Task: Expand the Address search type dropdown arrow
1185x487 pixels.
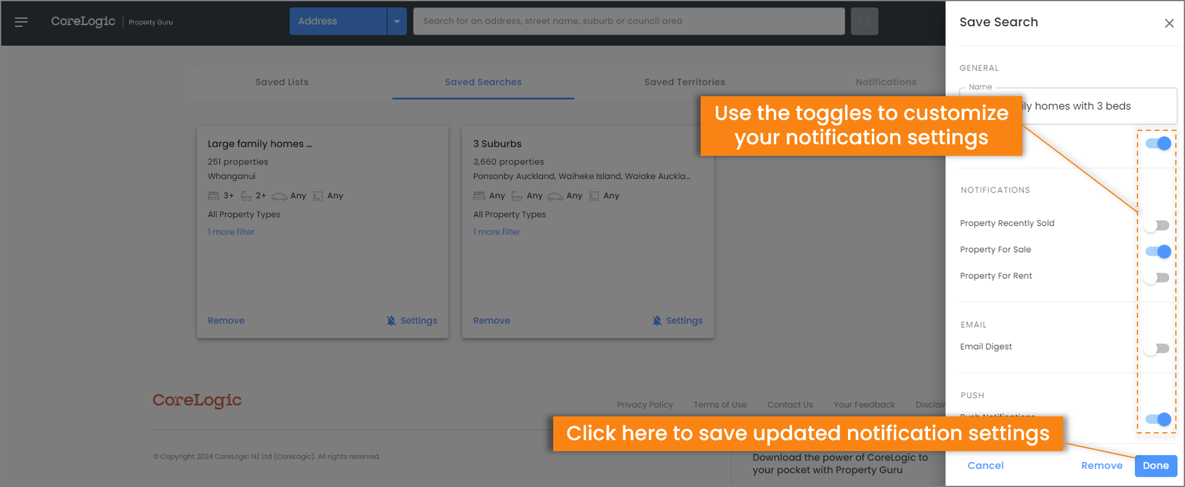Action: (x=397, y=21)
